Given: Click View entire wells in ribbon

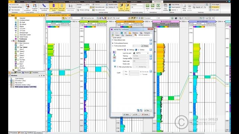Looking at the screenshot, I should pyautogui.click(x=99, y=10).
